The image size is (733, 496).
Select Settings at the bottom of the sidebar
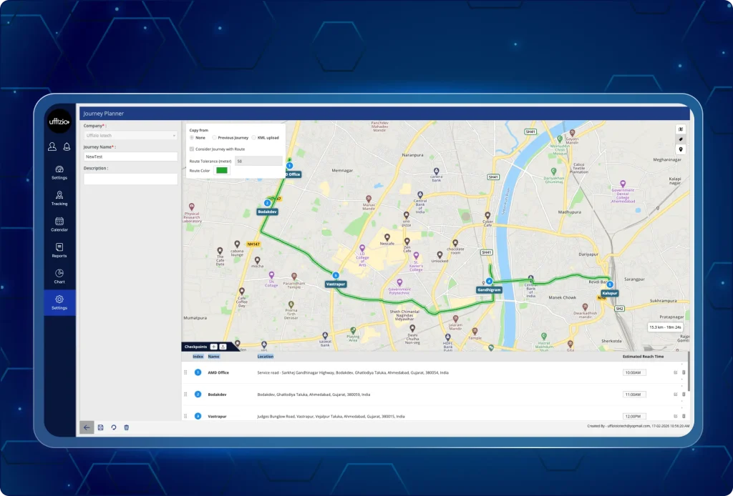(x=59, y=302)
